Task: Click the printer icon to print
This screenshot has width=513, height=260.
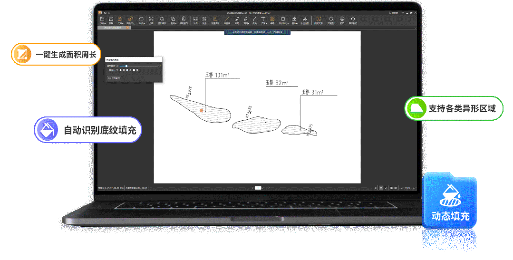Action: pos(342,19)
